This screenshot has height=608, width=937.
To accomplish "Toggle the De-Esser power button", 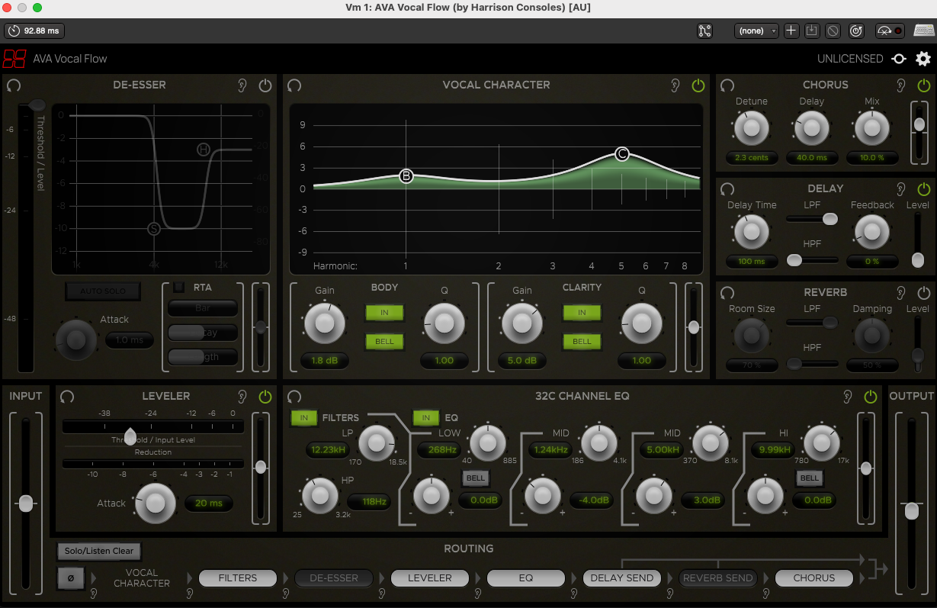I will coord(265,85).
